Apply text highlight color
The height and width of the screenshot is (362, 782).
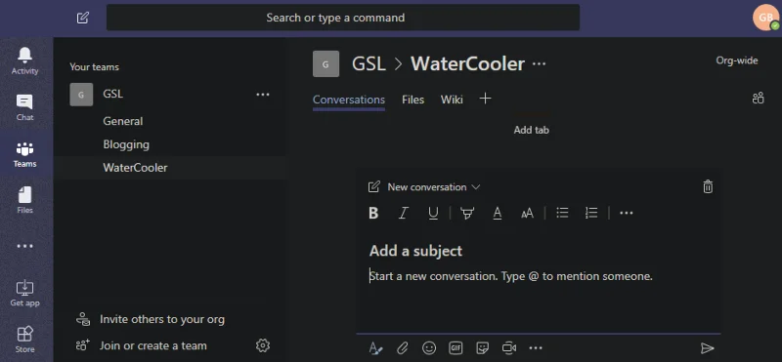pos(467,213)
